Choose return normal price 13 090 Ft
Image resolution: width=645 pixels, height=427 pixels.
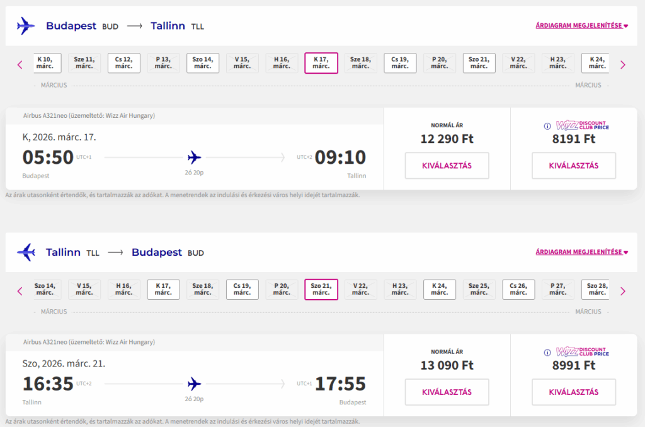click(x=447, y=392)
